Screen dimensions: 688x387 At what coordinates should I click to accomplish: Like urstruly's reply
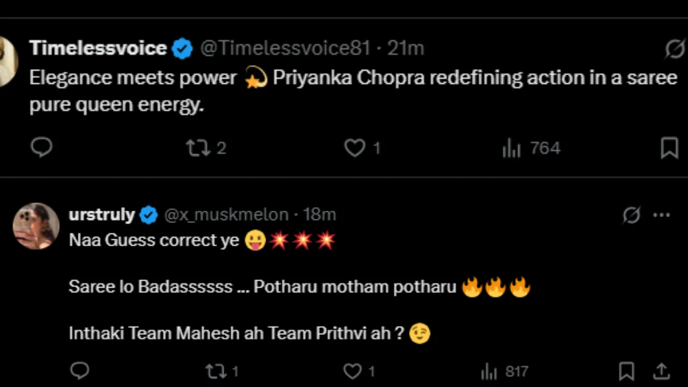[352, 371]
